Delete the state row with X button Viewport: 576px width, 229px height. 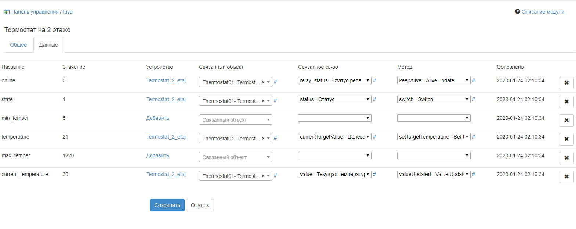566,101
